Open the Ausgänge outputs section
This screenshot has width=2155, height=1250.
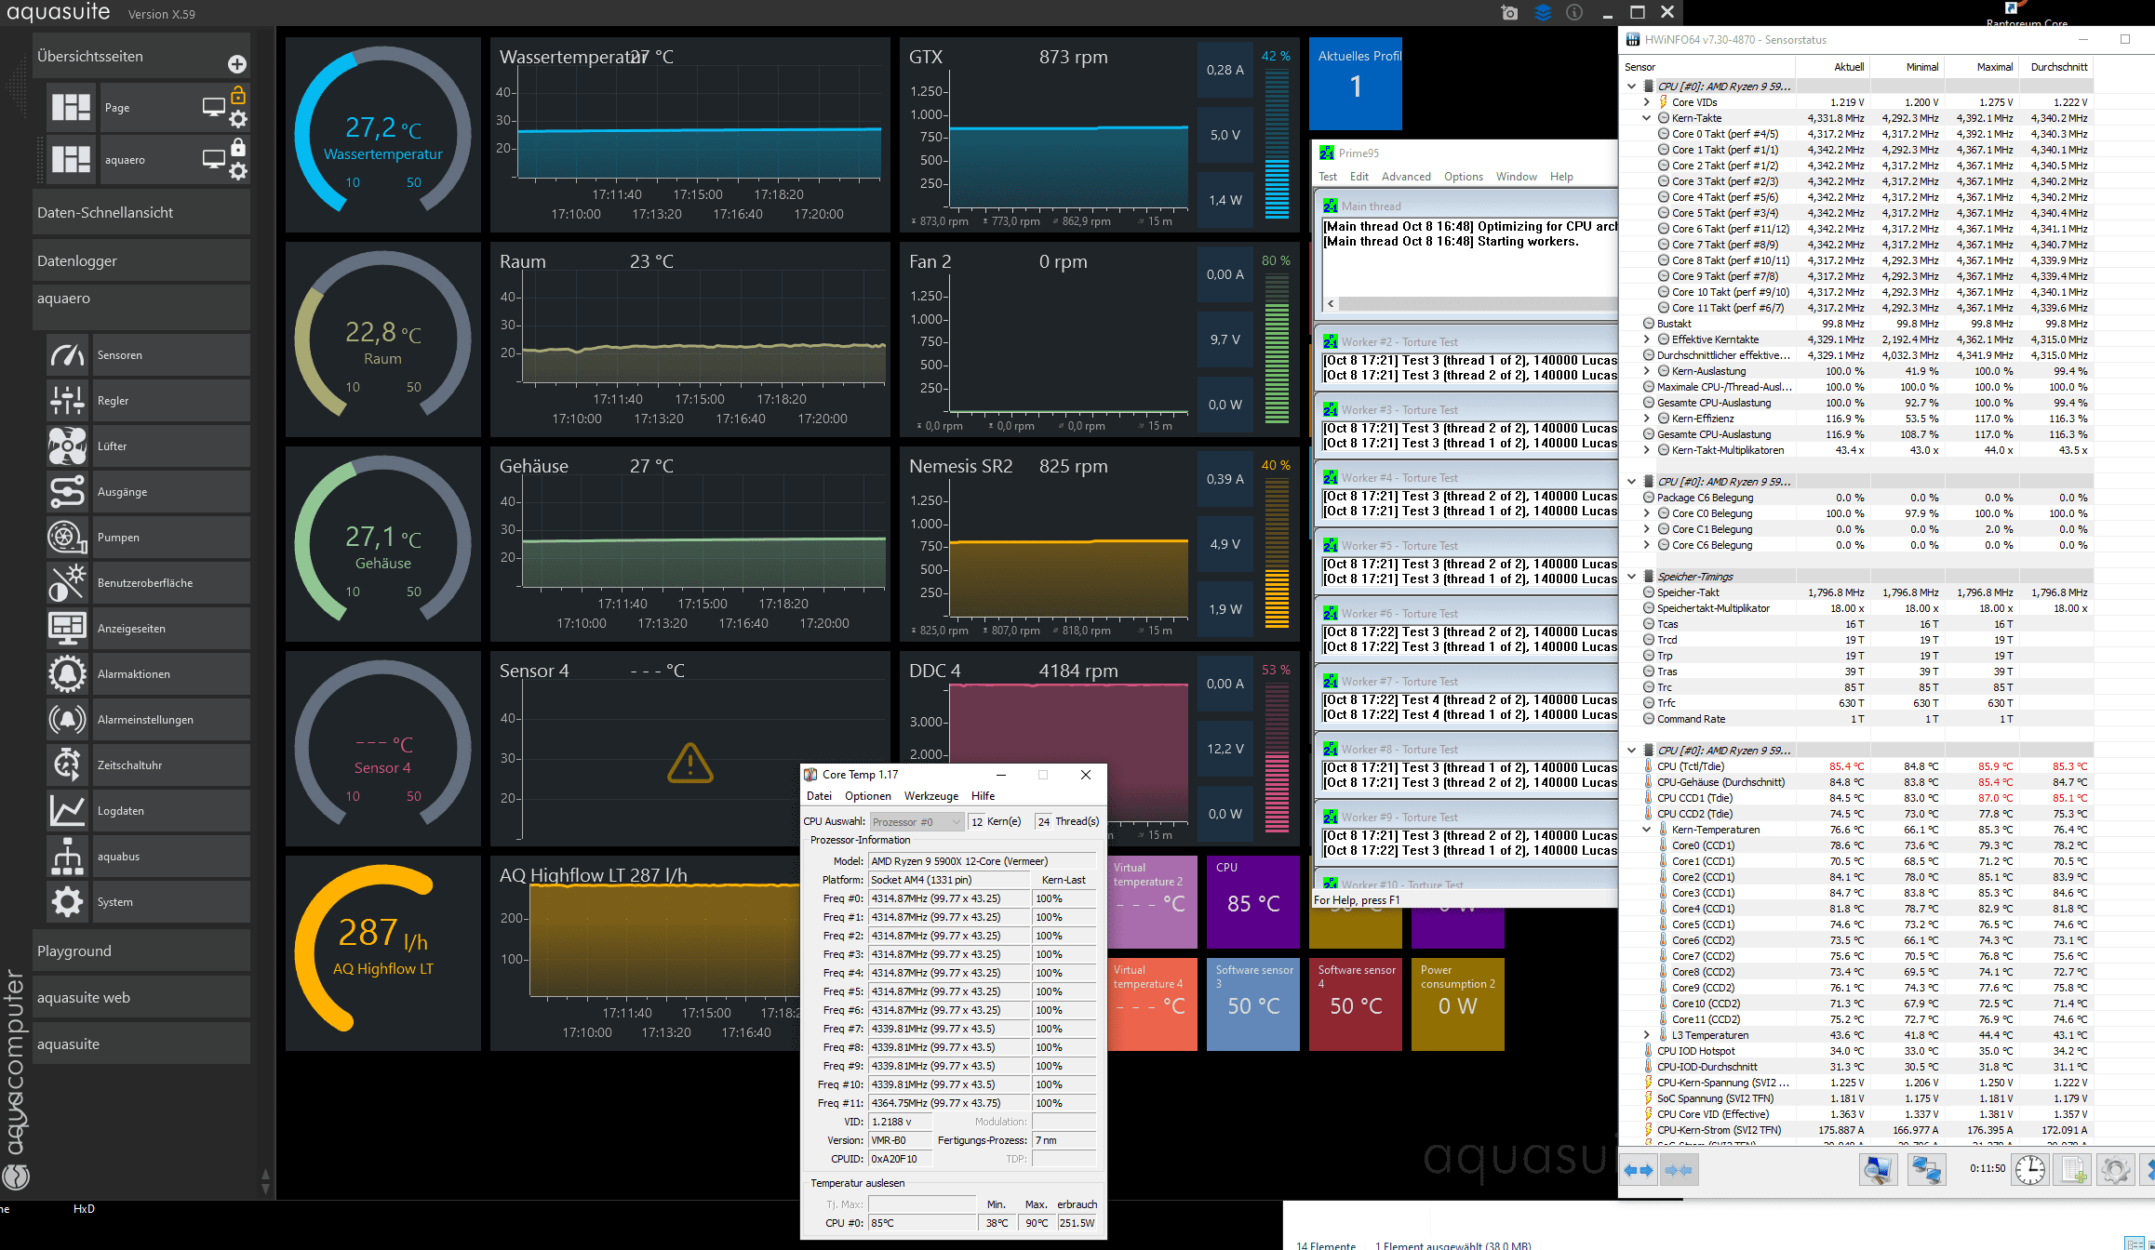(148, 492)
